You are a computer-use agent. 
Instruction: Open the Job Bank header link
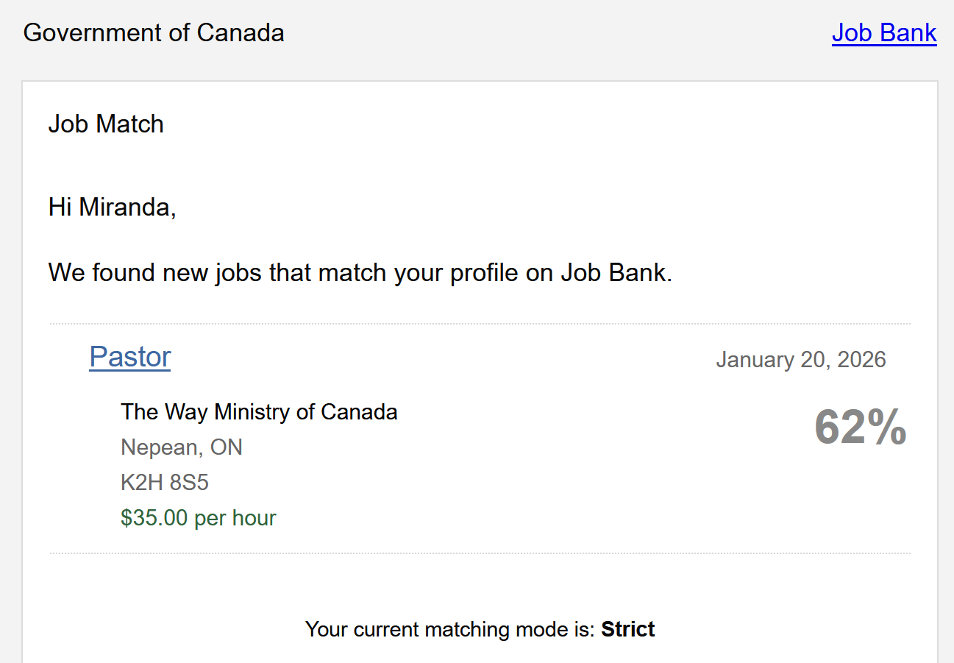click(883, 33)
